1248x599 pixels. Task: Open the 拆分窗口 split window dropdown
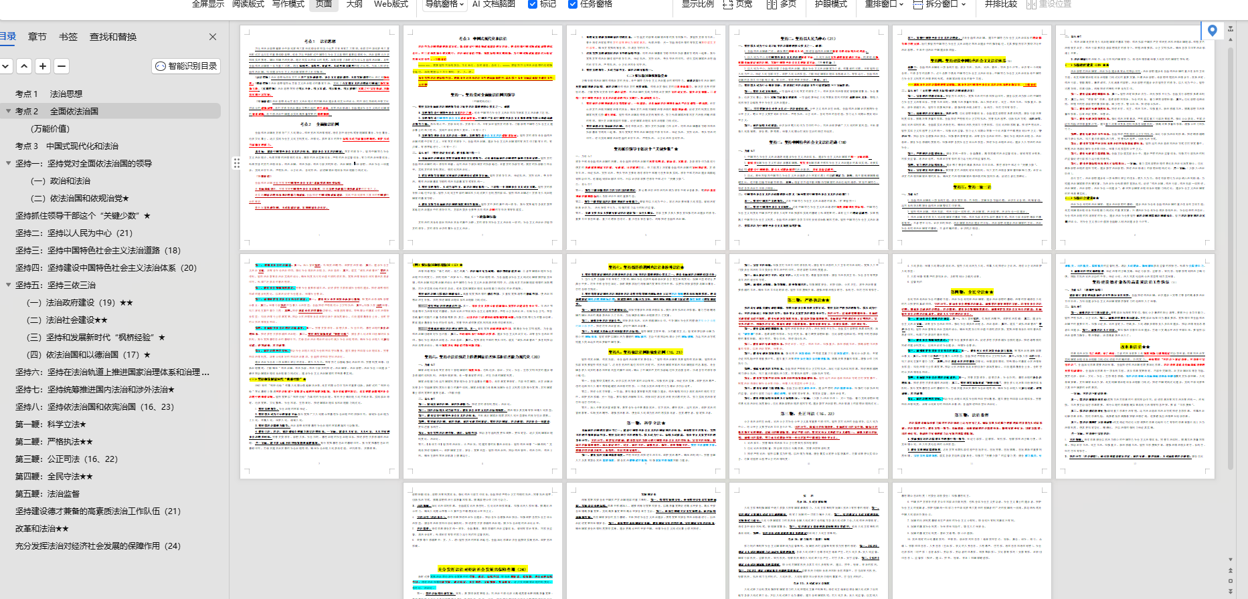pos(940,4)
